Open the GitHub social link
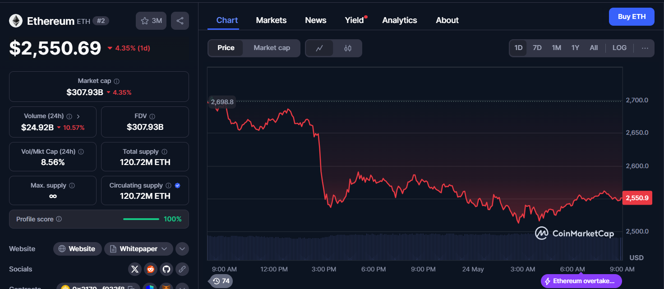 point(166,269)
